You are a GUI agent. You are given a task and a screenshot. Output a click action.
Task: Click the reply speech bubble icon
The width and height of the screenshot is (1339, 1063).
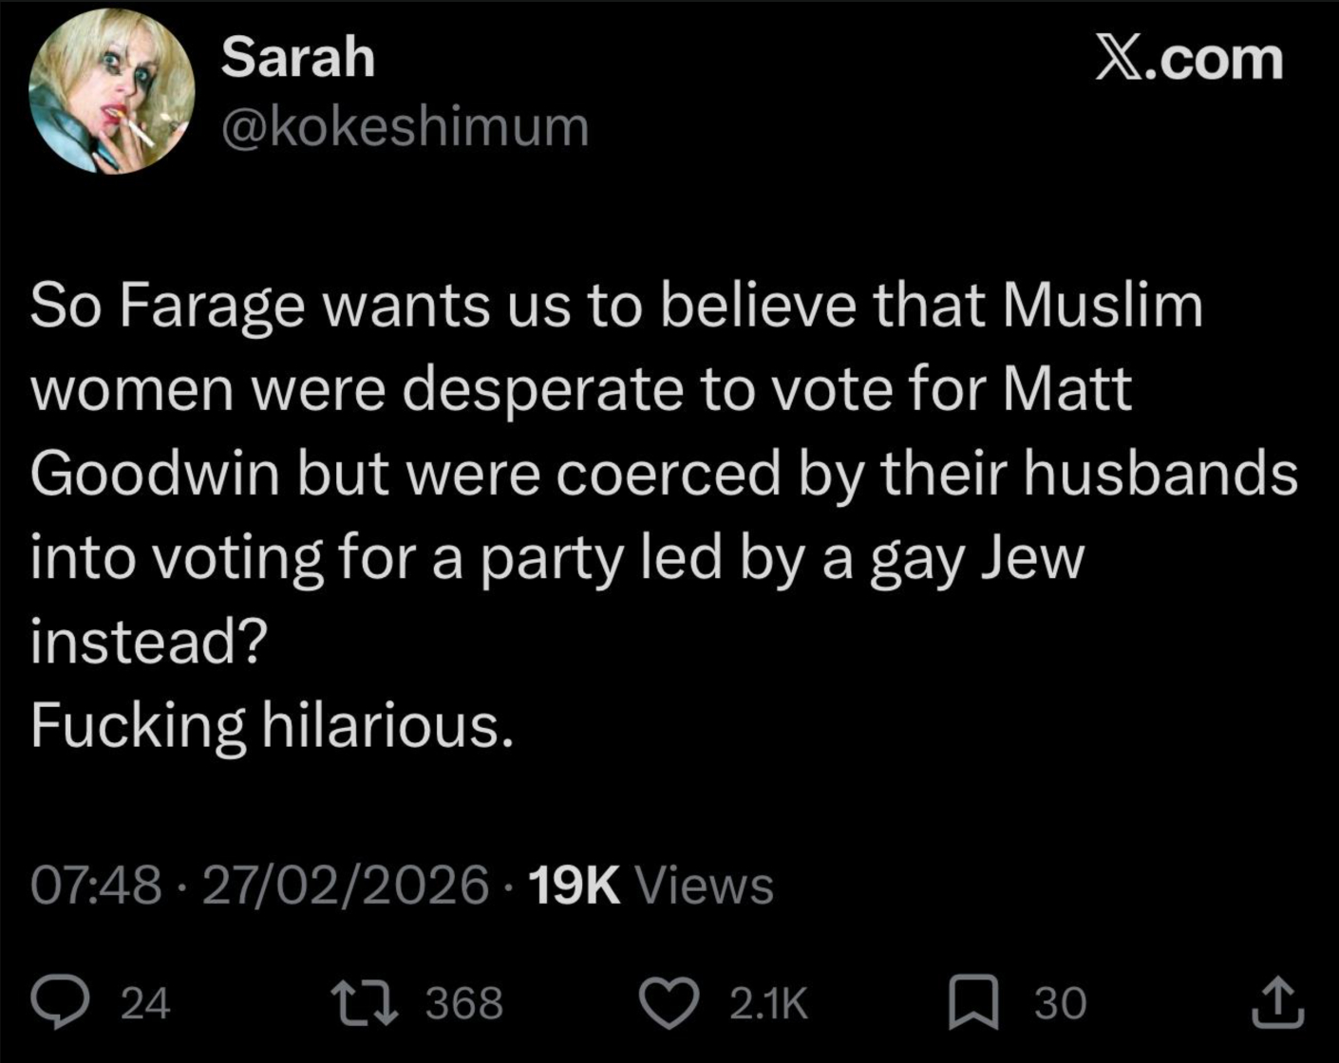pos(61,1003)
